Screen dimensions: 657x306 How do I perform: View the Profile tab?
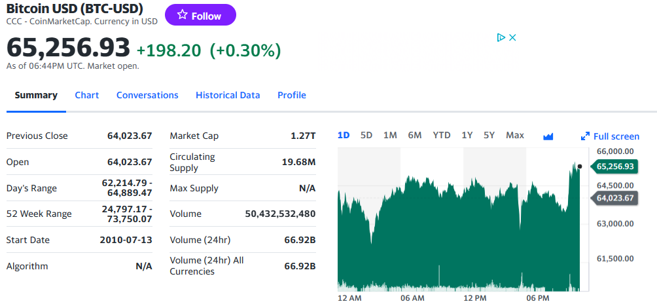click(x=292, y=95)
